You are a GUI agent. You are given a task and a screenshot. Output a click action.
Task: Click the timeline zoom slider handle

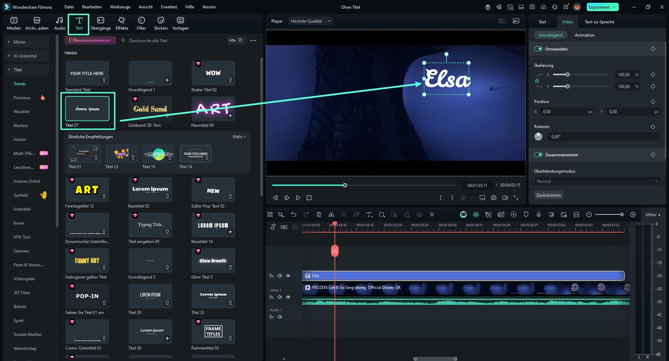pos(622,214)
